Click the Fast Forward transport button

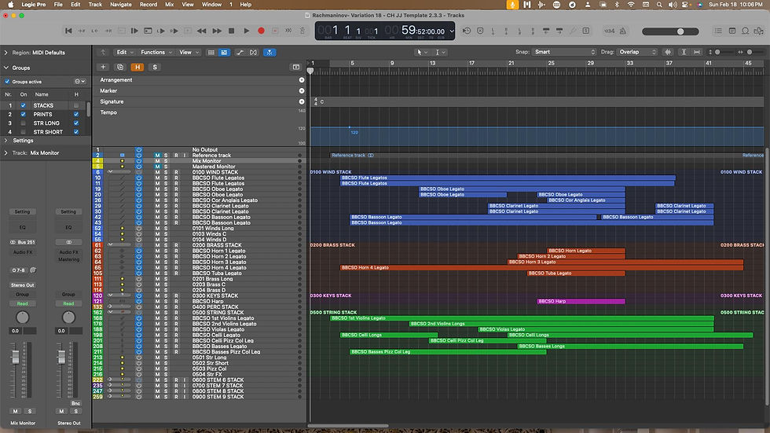point(217,31)
